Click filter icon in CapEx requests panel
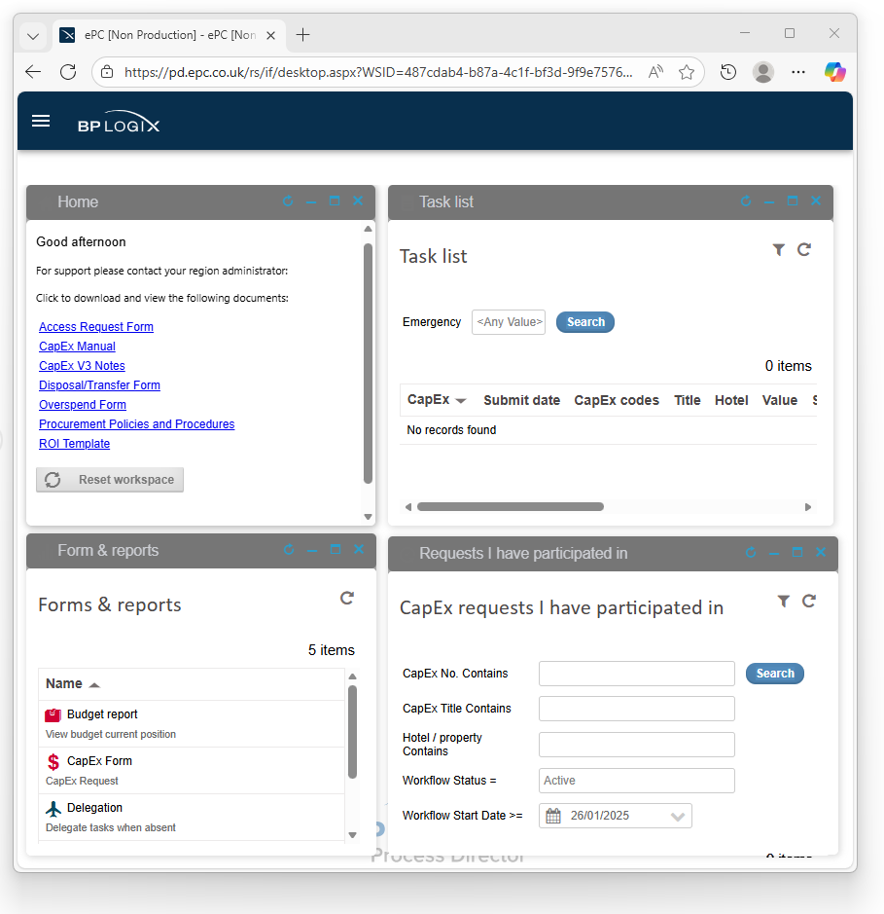 coord(783,602)
